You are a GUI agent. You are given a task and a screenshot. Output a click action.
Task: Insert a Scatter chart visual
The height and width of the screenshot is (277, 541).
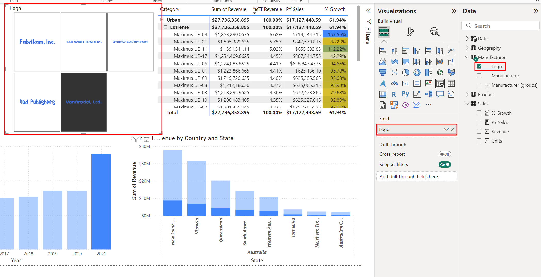394,73
